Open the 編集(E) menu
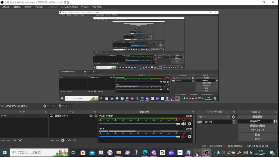This screenshot has height=157, width=279. click(x=17, y=7)
